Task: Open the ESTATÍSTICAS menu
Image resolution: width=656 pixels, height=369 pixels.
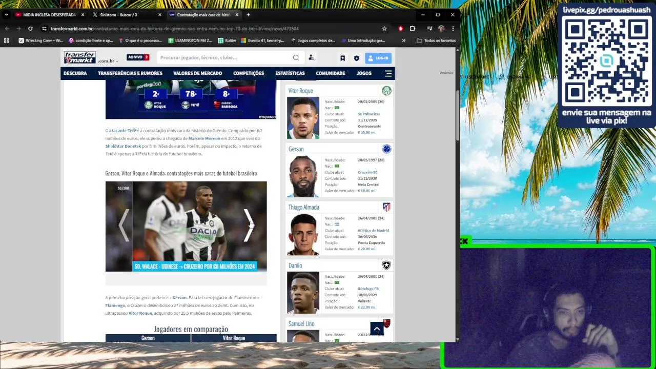Action: tap(290, 73)
